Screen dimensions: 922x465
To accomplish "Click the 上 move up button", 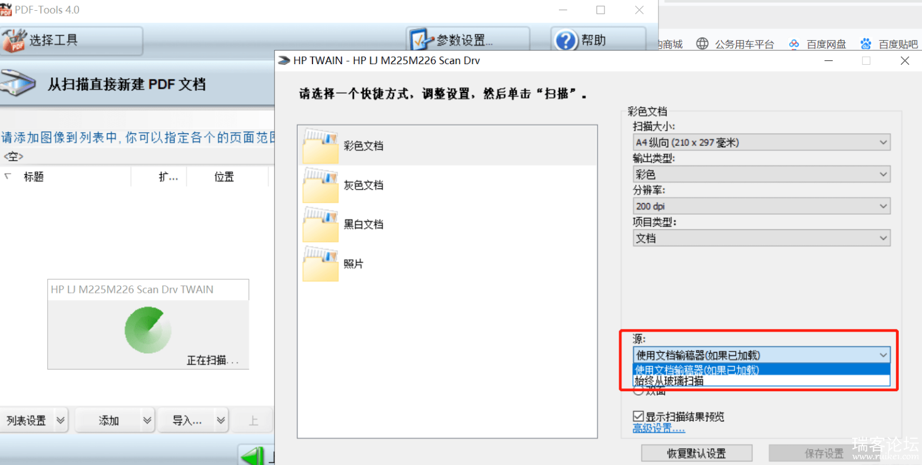I will [253, 421].
